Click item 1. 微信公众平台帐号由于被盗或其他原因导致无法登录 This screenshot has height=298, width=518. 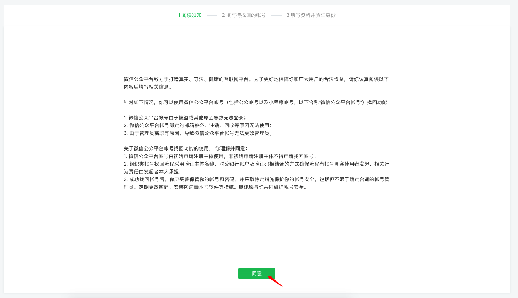tap(185, 118)
